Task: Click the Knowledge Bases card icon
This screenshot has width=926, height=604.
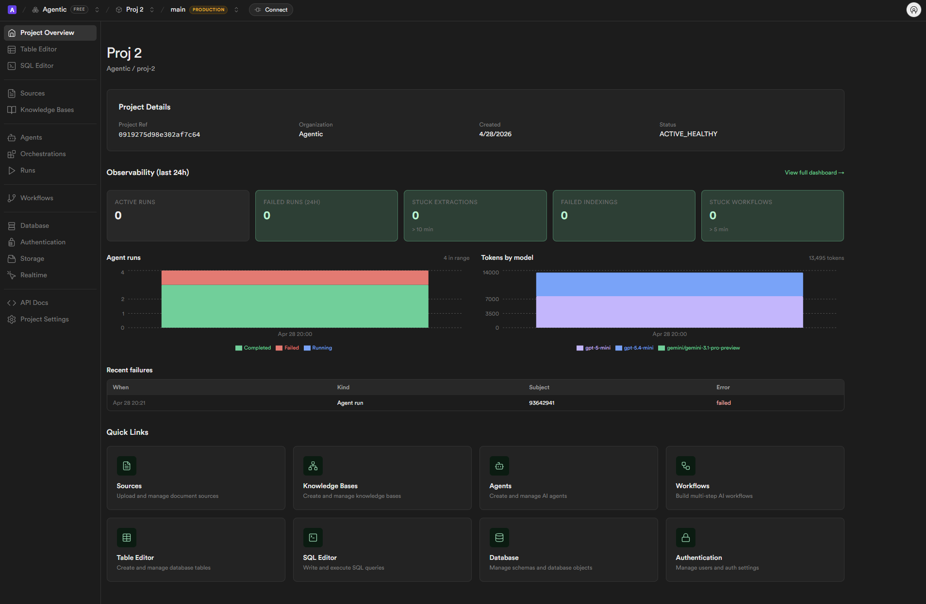Action: point(313,466)
